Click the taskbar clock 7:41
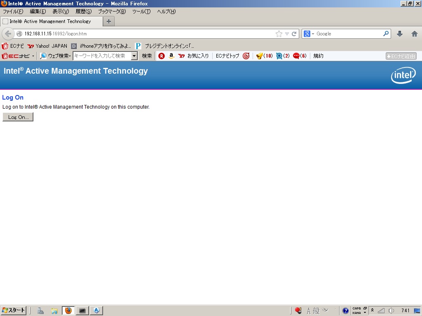422x316 pixels. click(406, 311)
